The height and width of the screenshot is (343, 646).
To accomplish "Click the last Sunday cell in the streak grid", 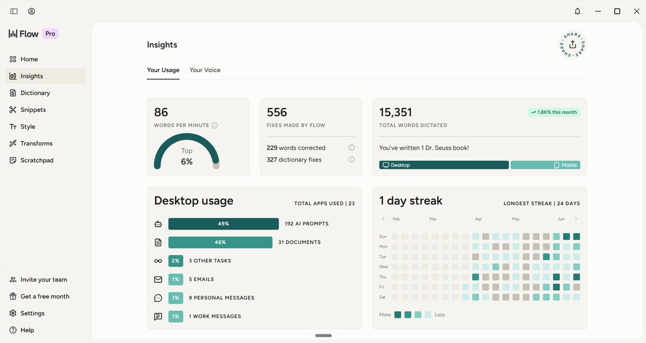I will pyautogui.click(x=577, y=236).
